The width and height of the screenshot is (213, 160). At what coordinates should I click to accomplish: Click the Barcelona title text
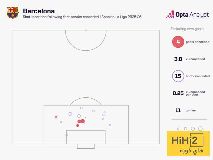click(x=39, y=11)
